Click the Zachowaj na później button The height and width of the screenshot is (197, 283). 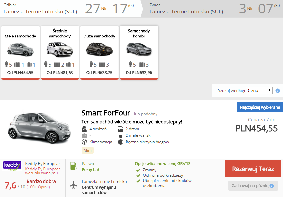coord(253,185)
